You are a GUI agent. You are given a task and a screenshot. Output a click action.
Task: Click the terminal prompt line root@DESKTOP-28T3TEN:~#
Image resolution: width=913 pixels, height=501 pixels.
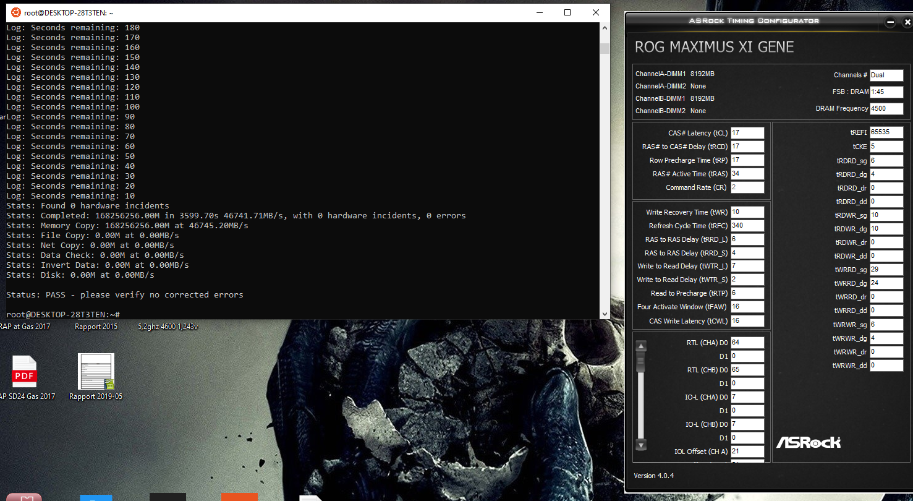click(x=63, y=315)
